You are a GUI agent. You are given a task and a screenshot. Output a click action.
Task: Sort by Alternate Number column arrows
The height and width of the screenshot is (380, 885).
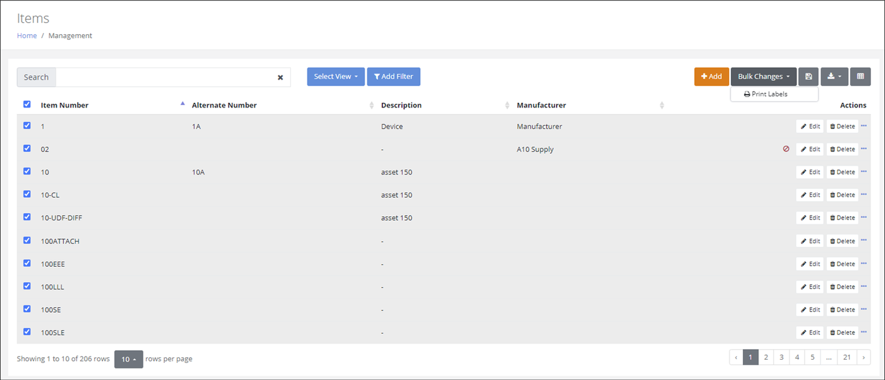(372, 106)
